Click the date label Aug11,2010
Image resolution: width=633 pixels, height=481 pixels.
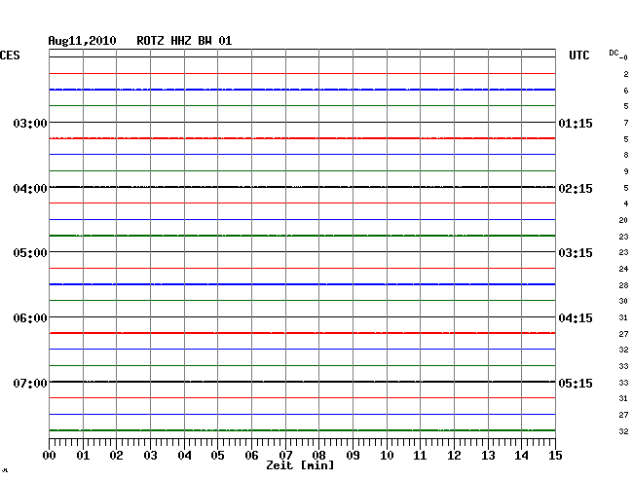pyautogui.click(x=82, y=41)
